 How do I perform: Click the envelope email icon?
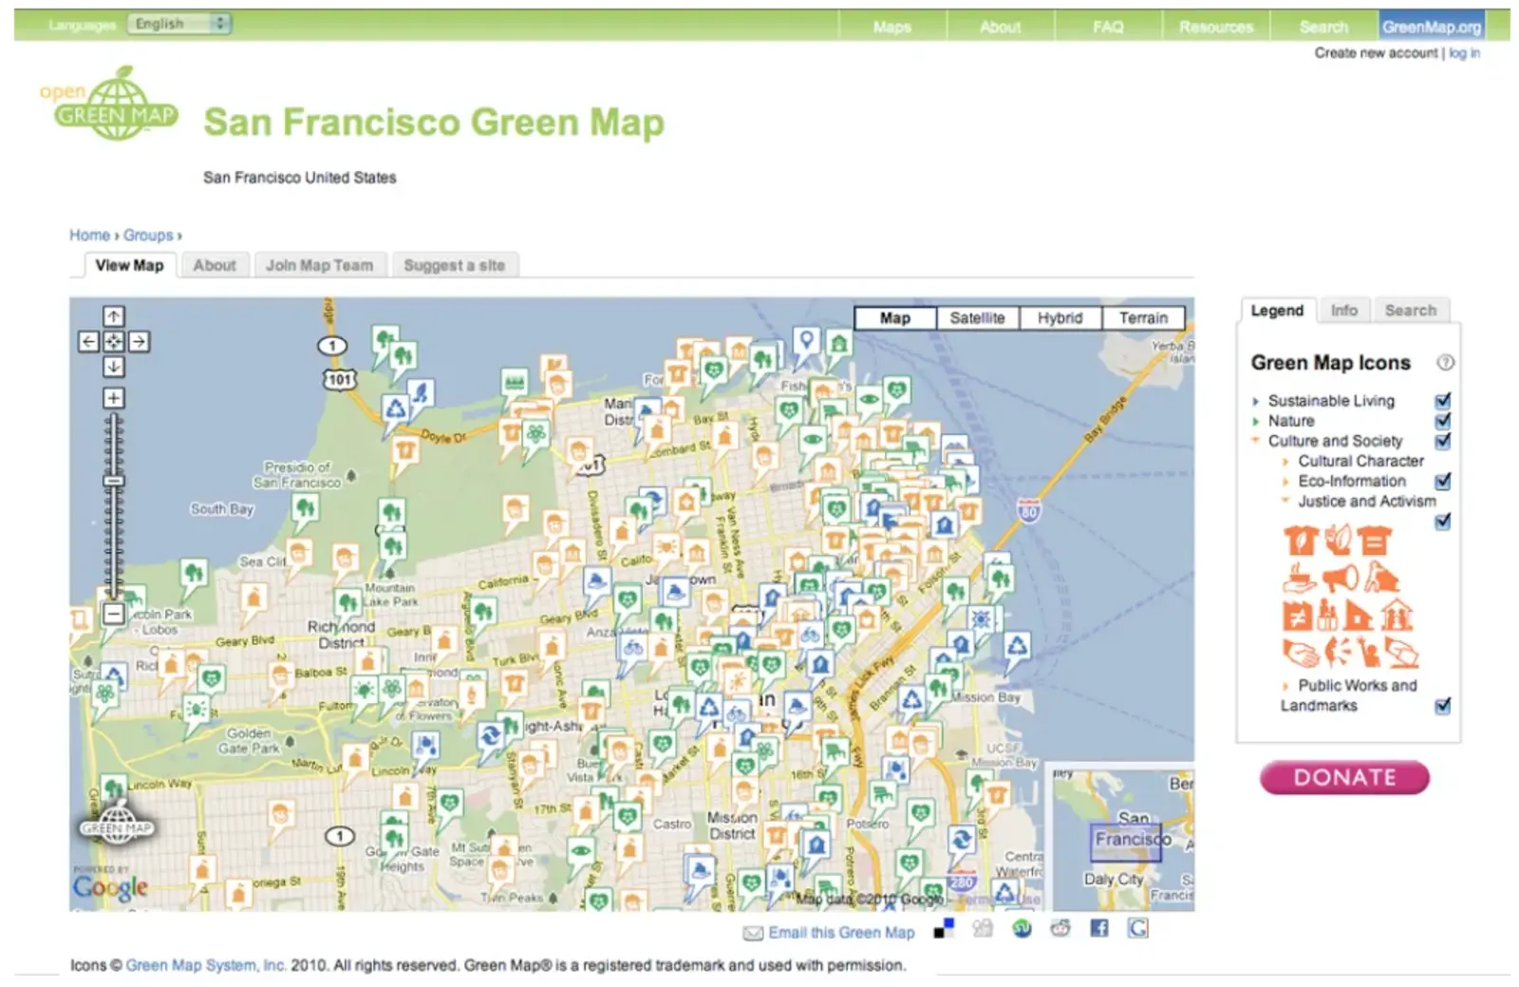pos(753,933)
